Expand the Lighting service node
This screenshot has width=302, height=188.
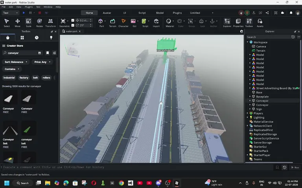click(x=247, y=117)
